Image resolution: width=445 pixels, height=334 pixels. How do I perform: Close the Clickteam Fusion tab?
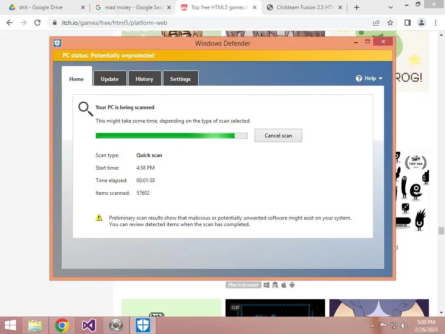[340, 7]
